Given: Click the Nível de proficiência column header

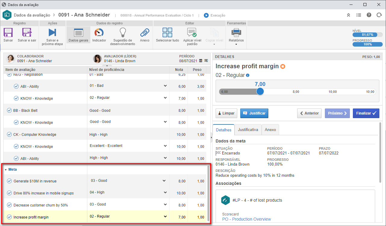Looking at the screenshot, I should pos(128,70).
